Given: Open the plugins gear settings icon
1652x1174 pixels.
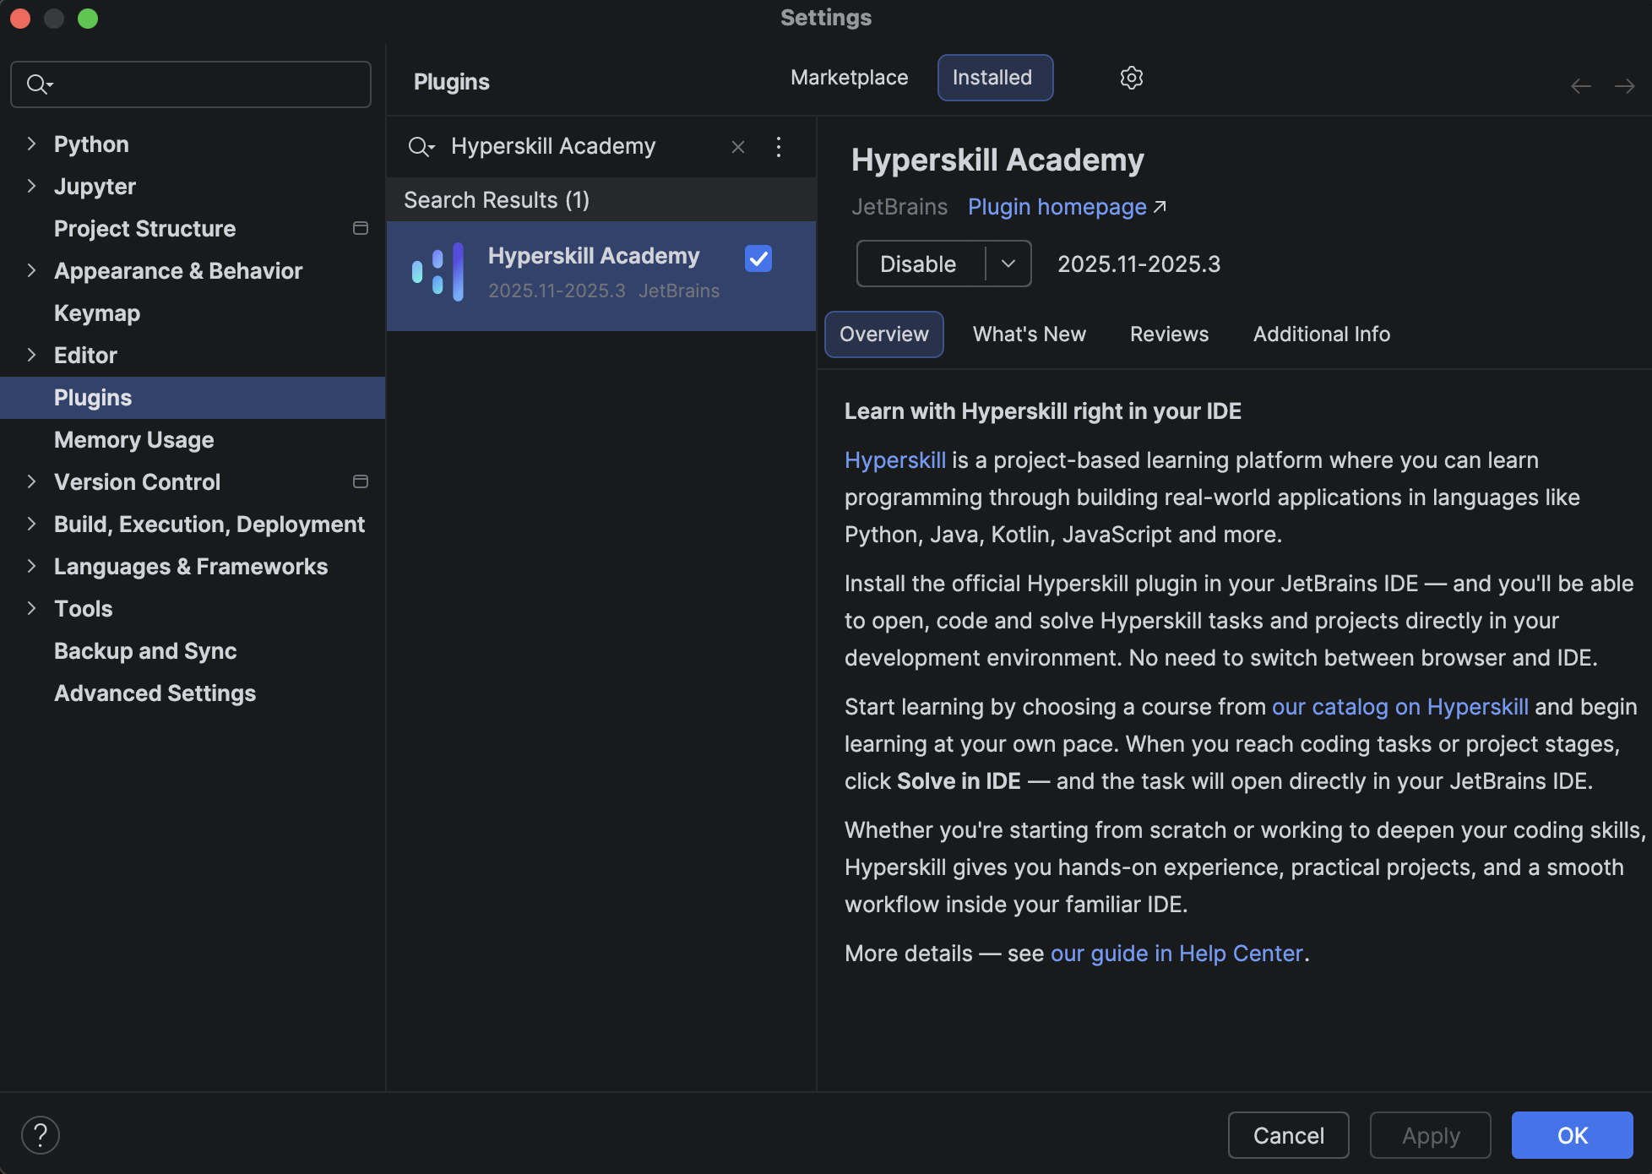Looking at the screenshot, I should 1131,78.
